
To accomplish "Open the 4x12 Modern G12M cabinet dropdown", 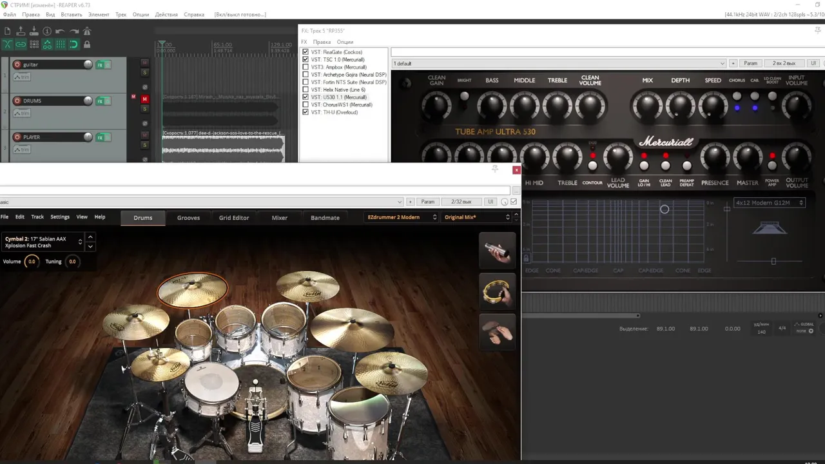I will [x=770, y=202].
